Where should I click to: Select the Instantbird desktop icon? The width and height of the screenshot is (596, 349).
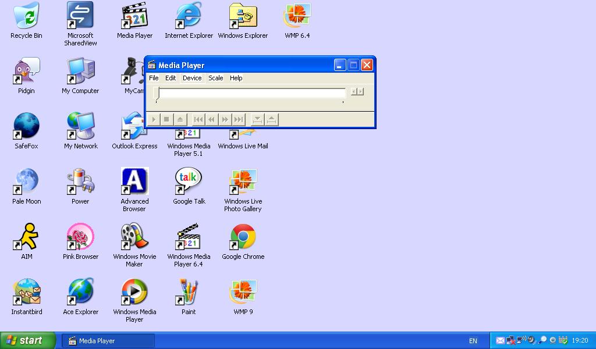(26, 297)
